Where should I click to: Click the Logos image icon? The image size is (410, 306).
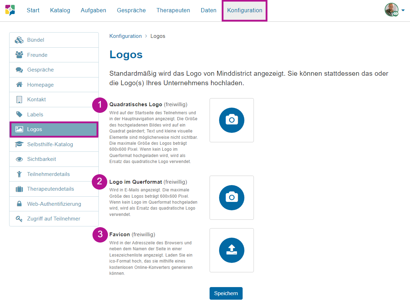(x=19, y=129)
